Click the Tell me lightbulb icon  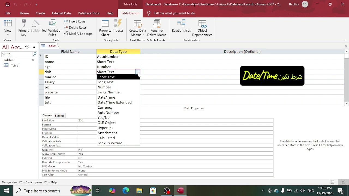(x=149, y=13)
